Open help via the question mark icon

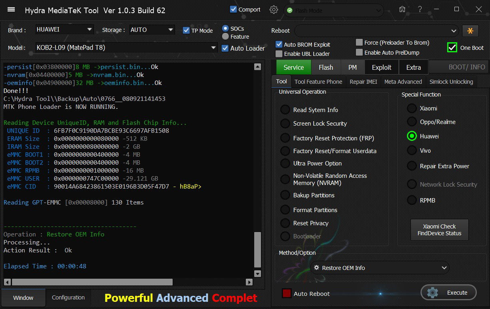pyautogui.click(x=420, y=10)
